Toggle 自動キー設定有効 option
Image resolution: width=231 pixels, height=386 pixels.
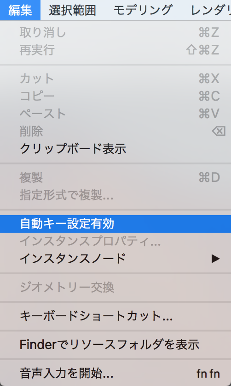click(115, 224)
